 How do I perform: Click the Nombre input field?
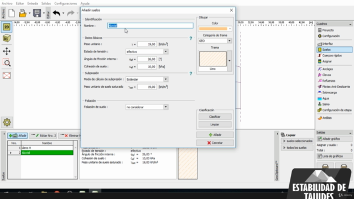click(150, 25)
